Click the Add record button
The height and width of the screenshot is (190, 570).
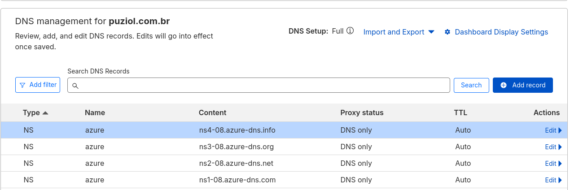point(522,85)
